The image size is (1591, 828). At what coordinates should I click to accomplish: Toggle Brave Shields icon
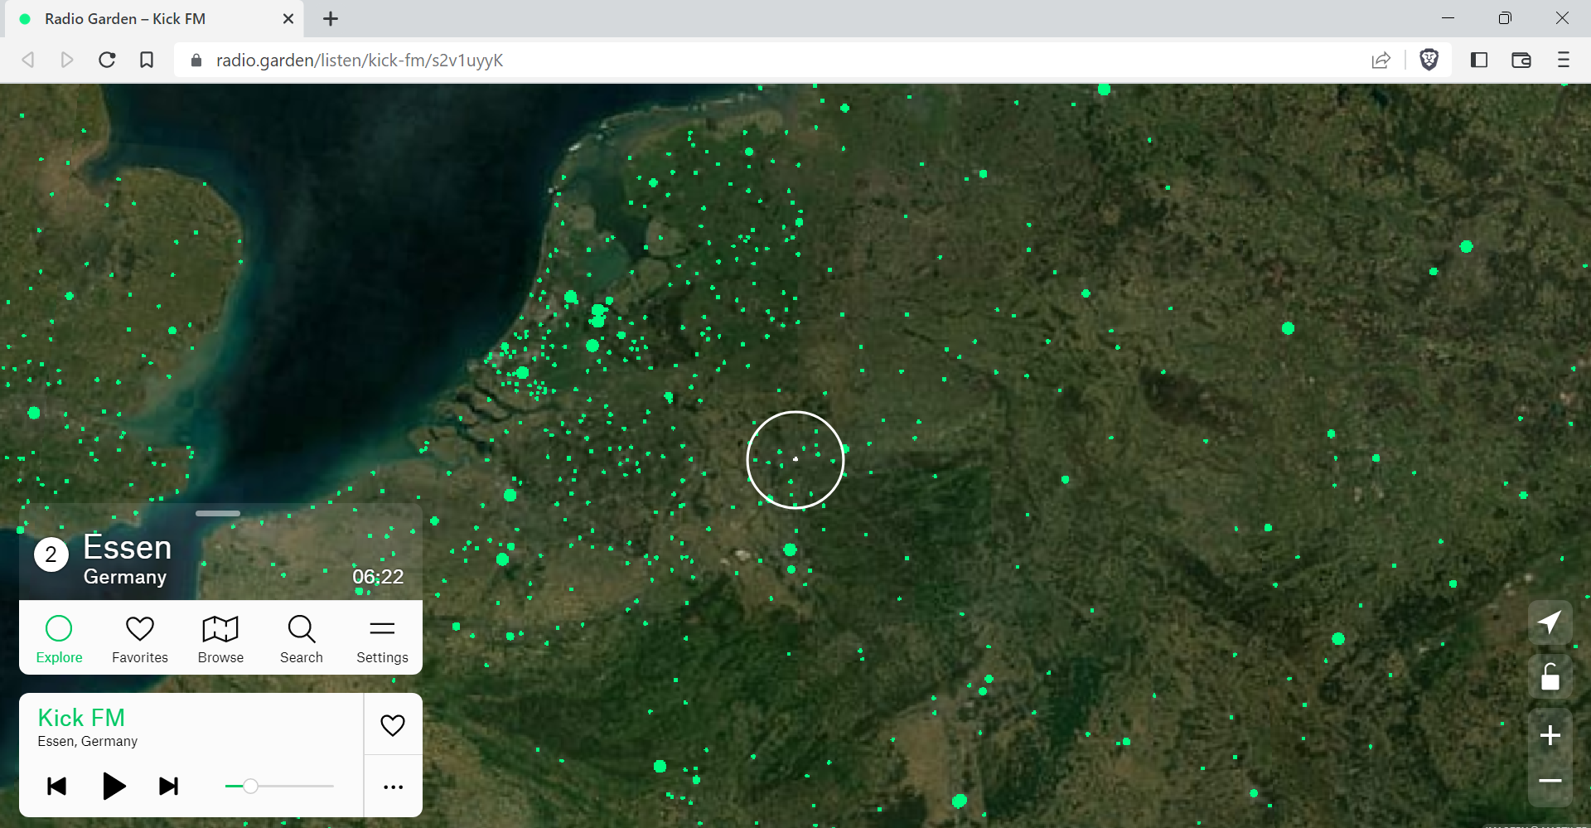pyautogui.click(x=1429, y=60)
